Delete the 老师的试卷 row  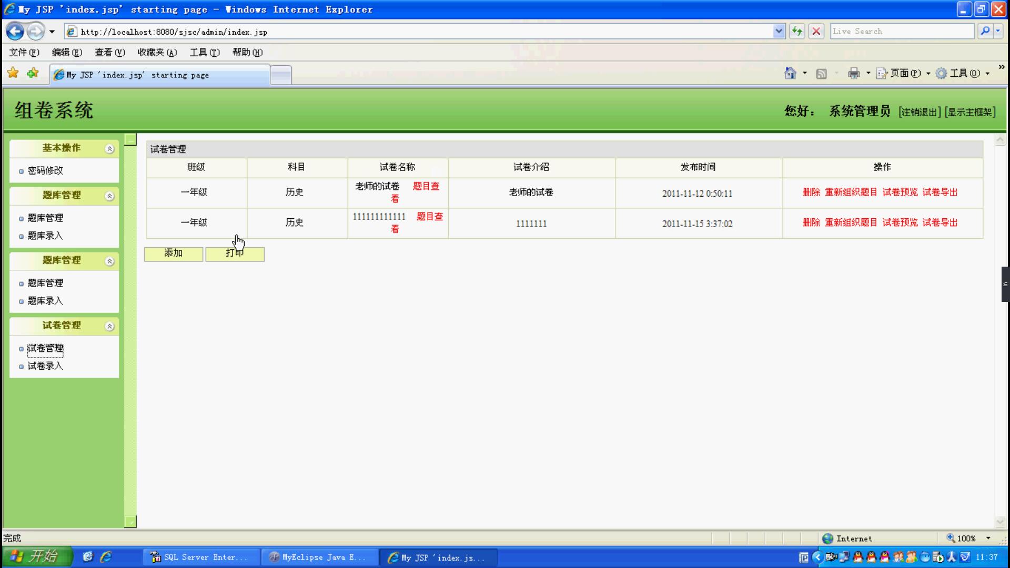click(811, 192)
